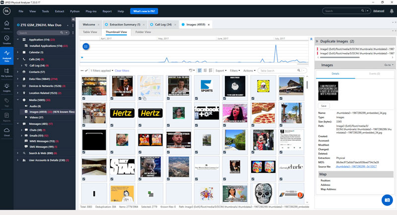Screen dimensions: 397x215
Task: Click the blue timeline list icon
Action: click(x=86, y=46)
